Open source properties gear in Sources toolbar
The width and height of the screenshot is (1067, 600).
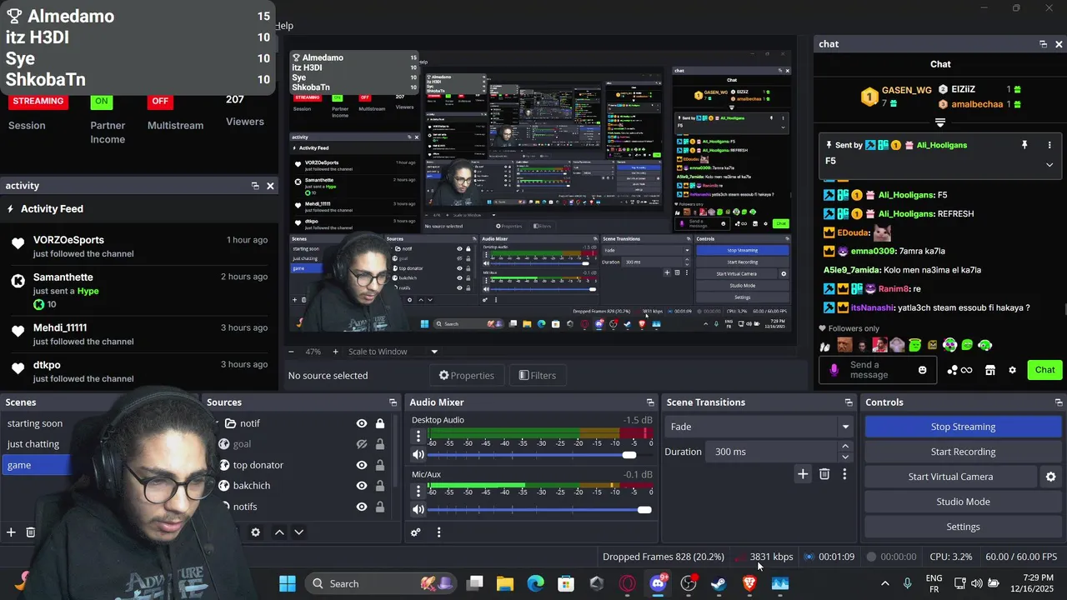tap(256, 532)
